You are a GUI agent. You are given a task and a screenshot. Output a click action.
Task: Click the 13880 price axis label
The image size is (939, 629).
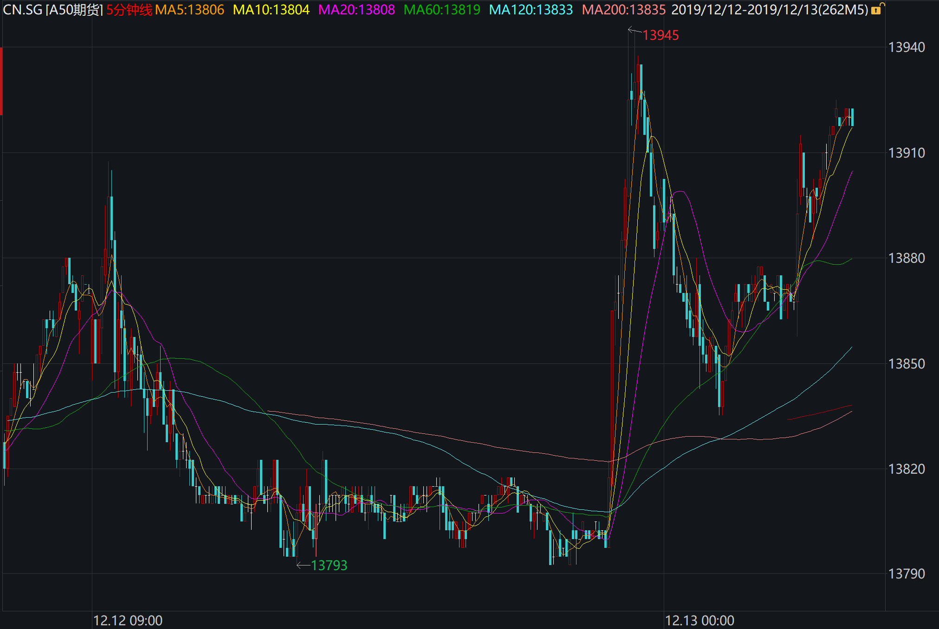coord(906,258)
